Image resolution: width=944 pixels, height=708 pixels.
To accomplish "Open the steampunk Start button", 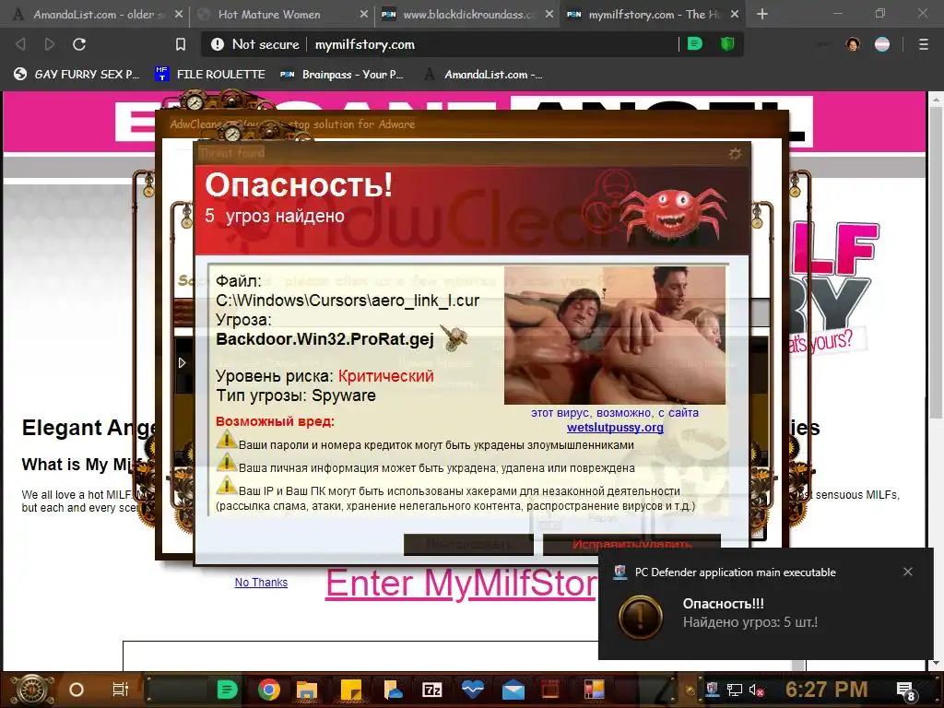I will (x=31, y=690).
